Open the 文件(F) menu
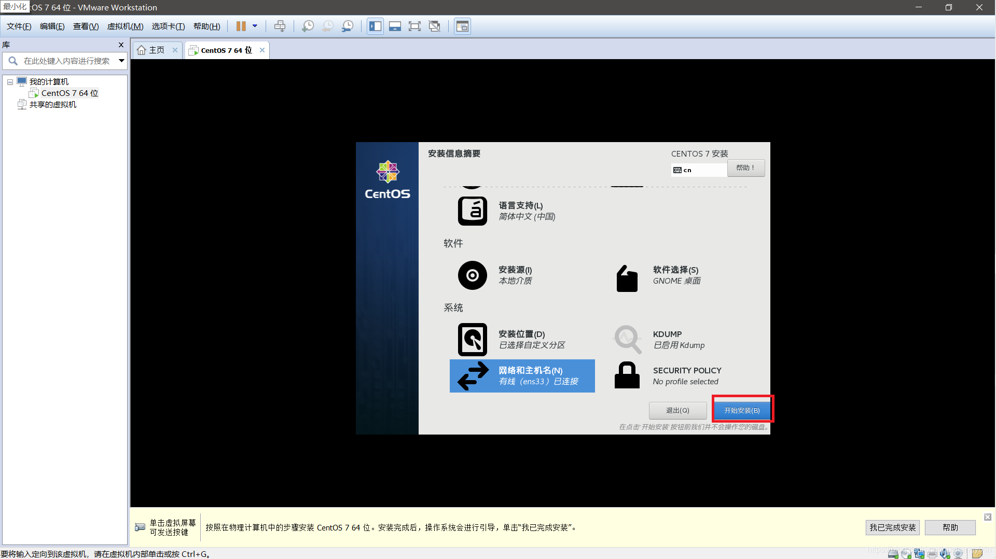 pos(19,26)
